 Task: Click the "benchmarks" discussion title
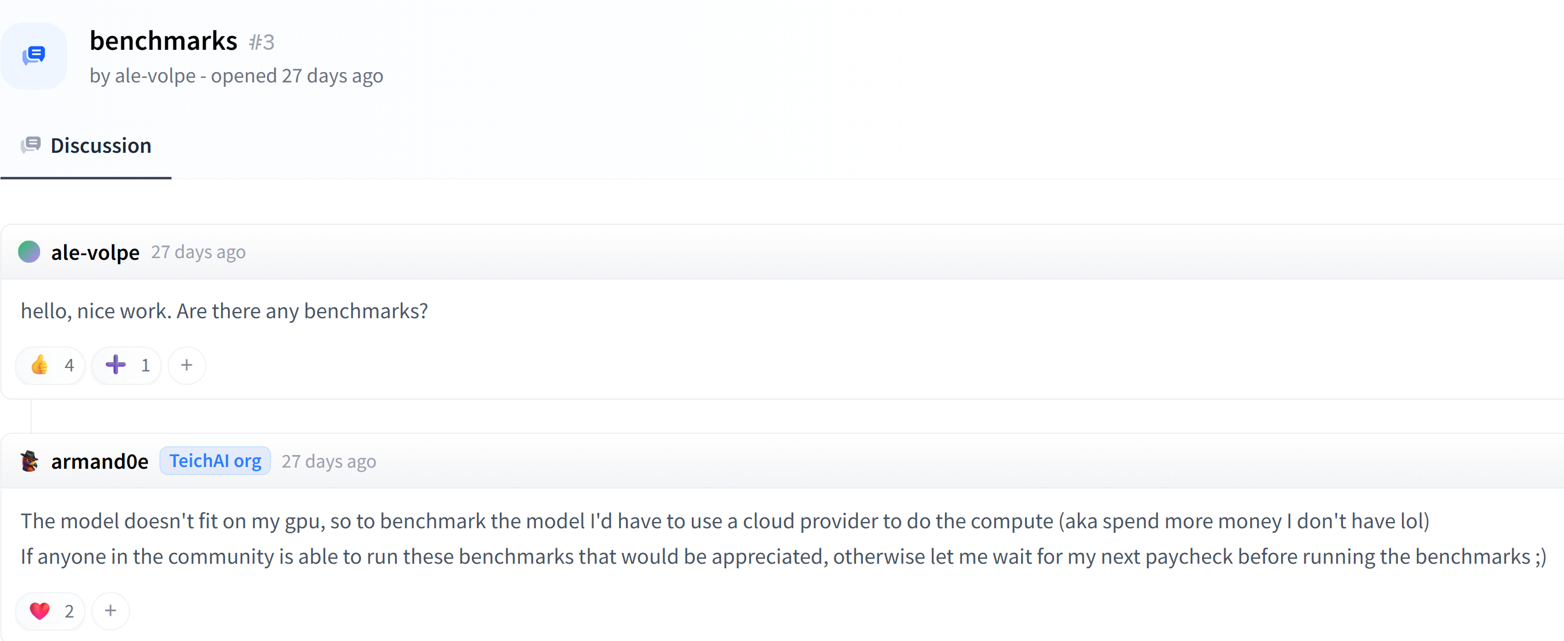coord(163,41)
